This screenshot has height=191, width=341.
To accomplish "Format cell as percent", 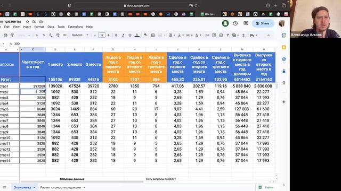I will 44,35.
